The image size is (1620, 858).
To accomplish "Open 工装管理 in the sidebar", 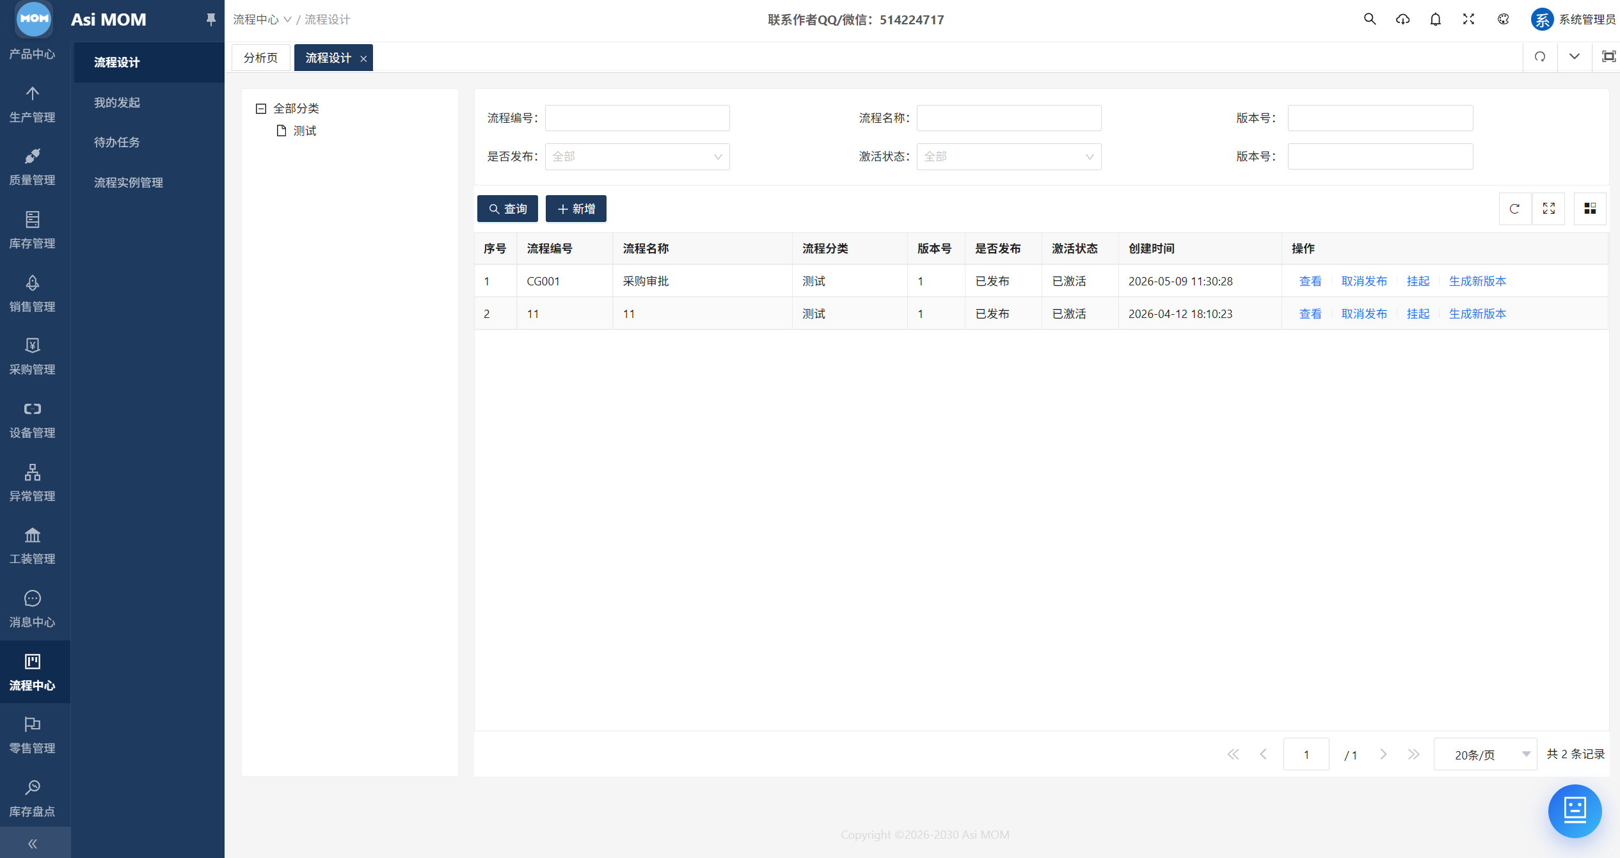I will coord(32,546).
